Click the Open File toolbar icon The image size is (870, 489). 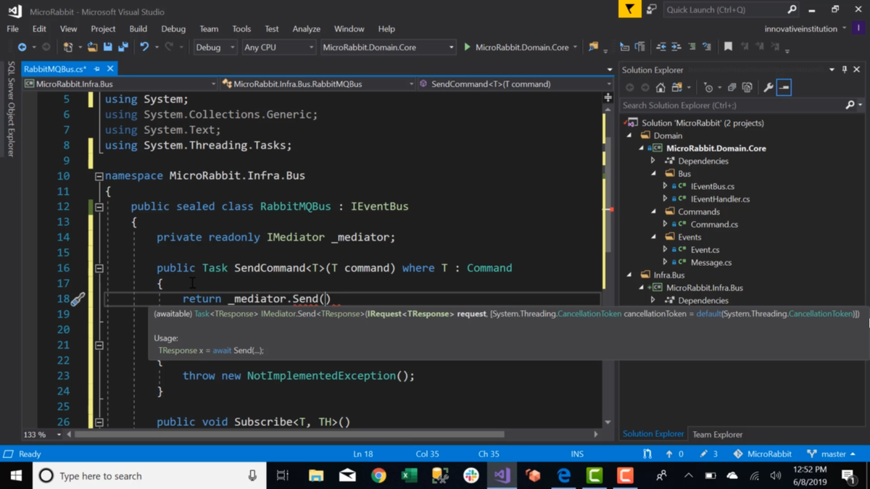(92, 47)
